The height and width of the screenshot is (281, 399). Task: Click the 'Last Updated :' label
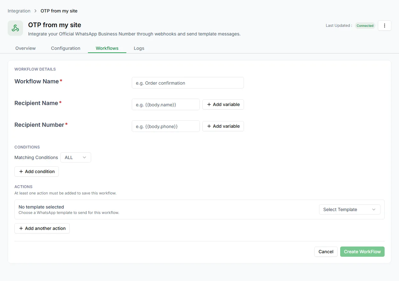pyautogui.click(x=339, y=26)
